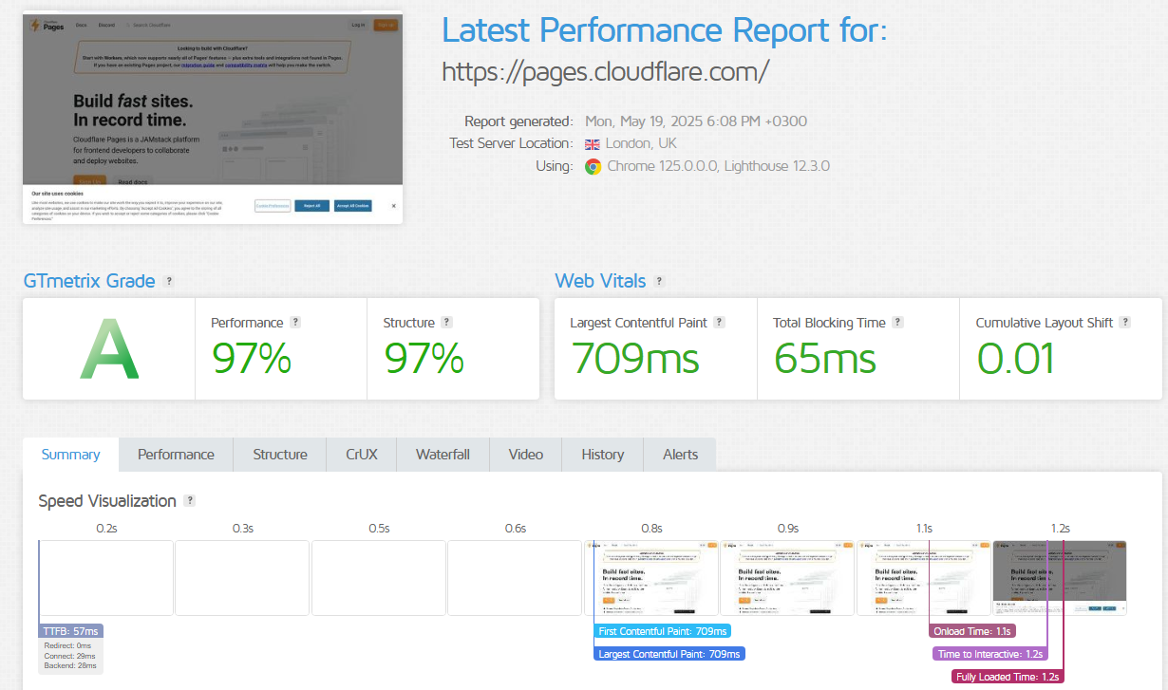Click report date Mon, May 19, 2025

click(x=696, y=121)
